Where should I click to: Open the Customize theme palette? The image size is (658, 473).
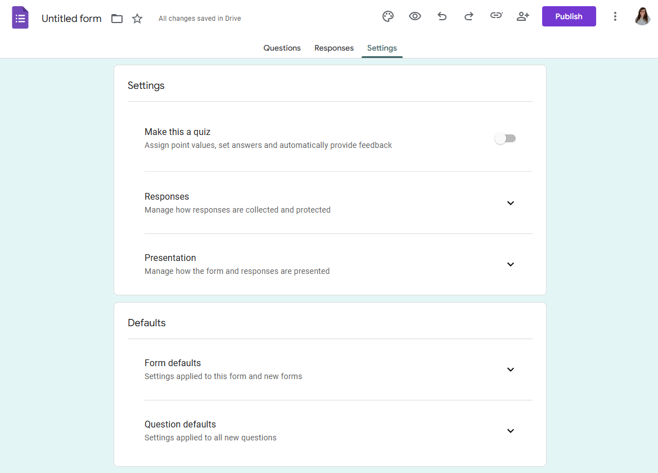pyautogui.click(x=388, y=16)
